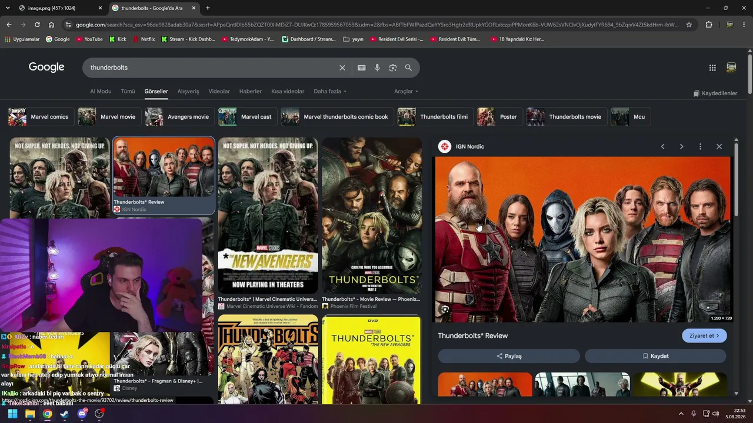Open the Google account profile picture

[731, 68]
